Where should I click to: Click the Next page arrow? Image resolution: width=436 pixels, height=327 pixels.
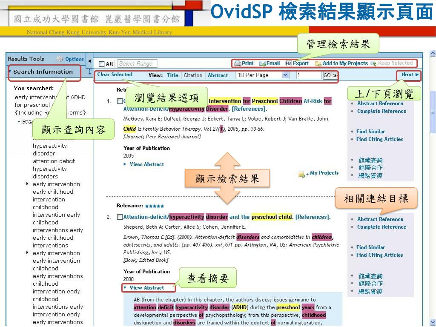pyautogui.click(x=417, y=75)
